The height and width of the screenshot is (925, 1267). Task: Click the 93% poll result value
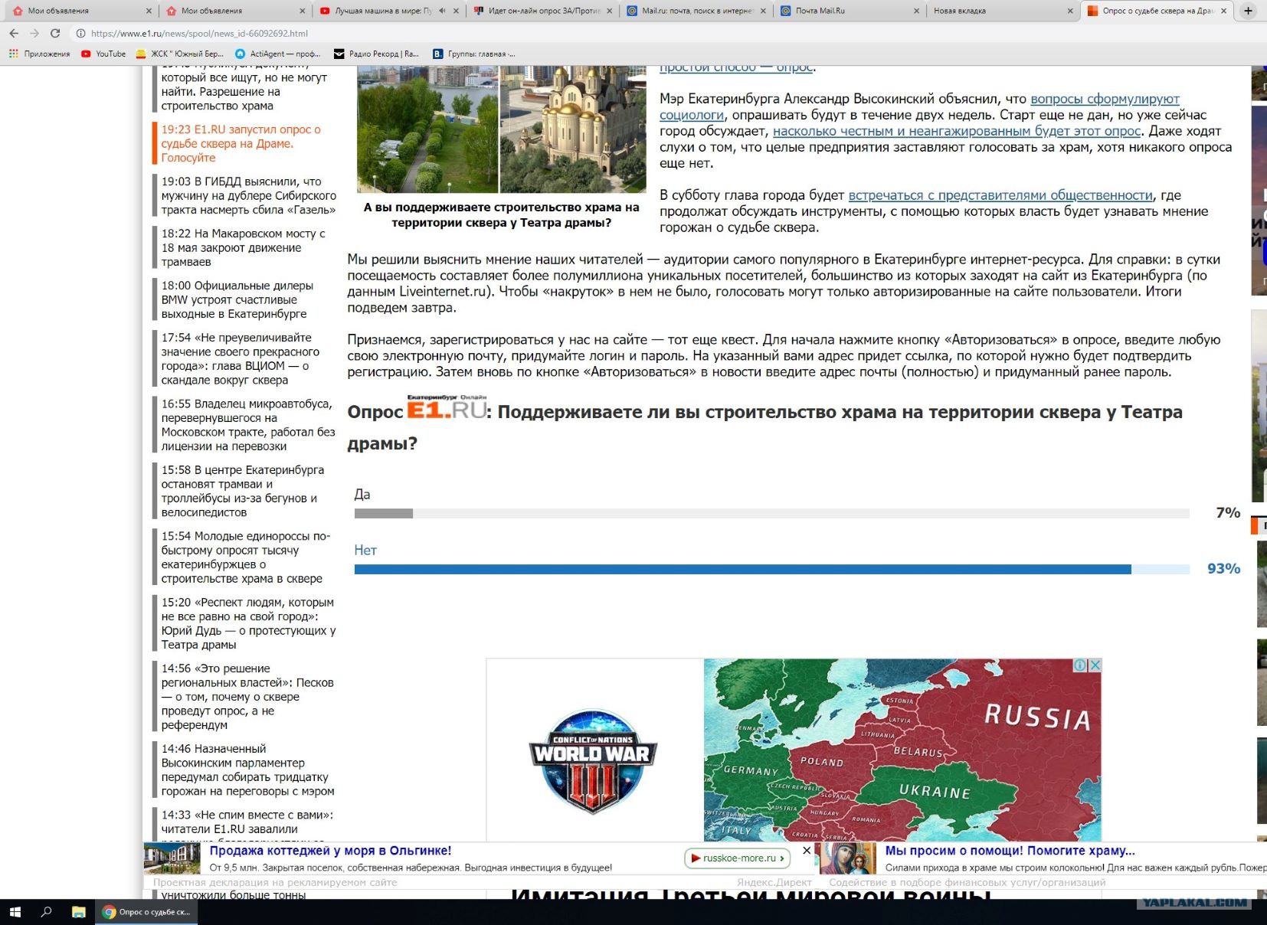click(1223, 568)
